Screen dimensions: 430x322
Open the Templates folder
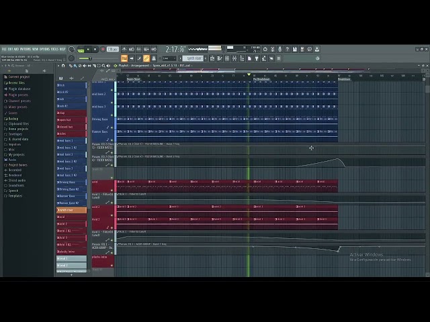tap(15, 196)
